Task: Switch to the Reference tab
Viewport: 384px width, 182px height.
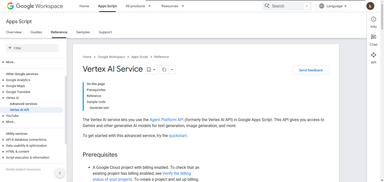Action: pos(59,32)
